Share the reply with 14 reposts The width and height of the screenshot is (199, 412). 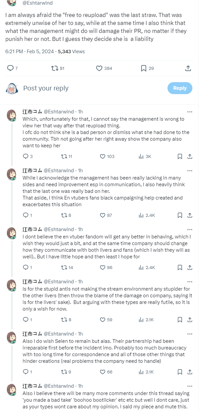190,267
